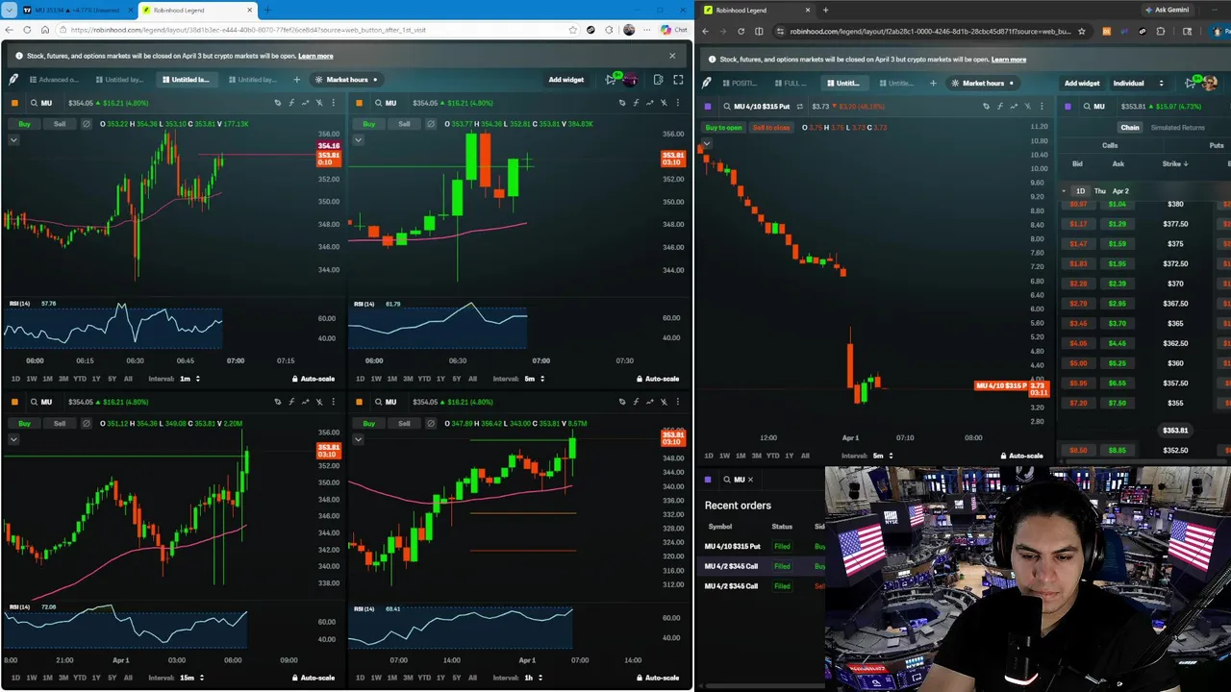
Task: Click the hide-order-lines icon beside Sell, 1m chart
Action: point(86,124)
